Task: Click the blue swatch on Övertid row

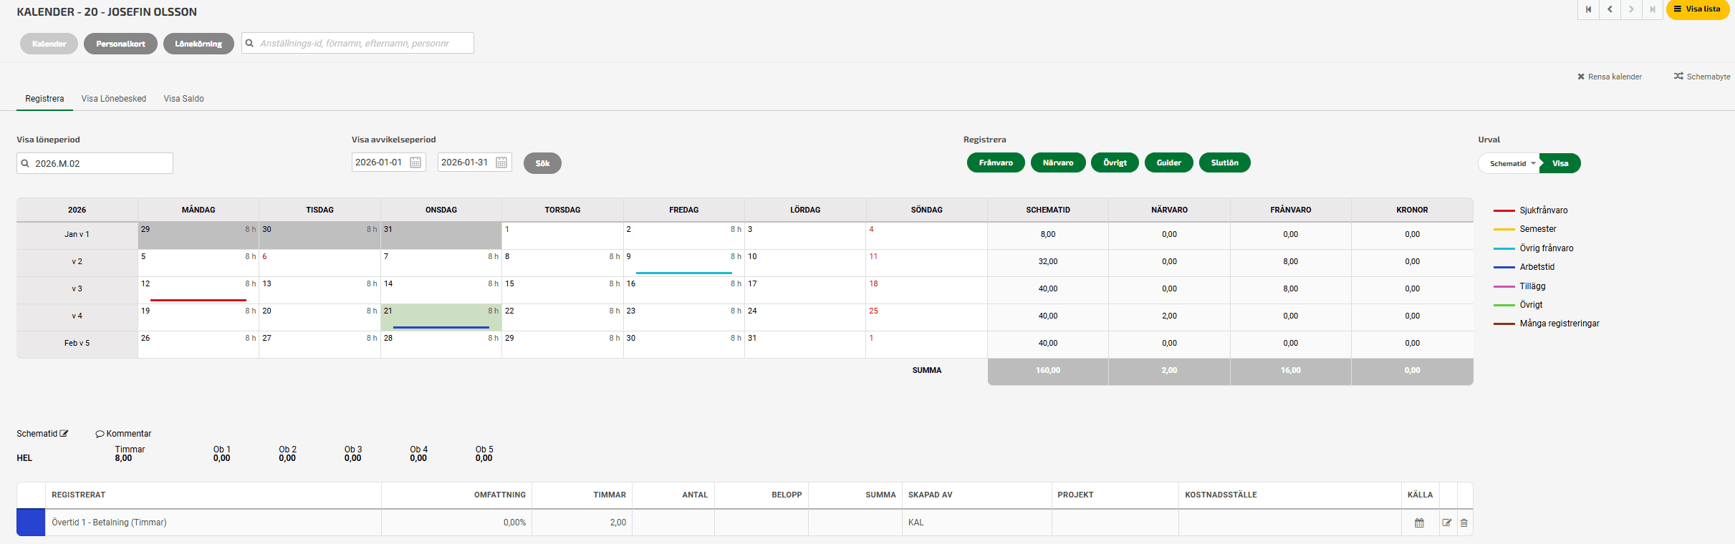Action: coord(31,523)
